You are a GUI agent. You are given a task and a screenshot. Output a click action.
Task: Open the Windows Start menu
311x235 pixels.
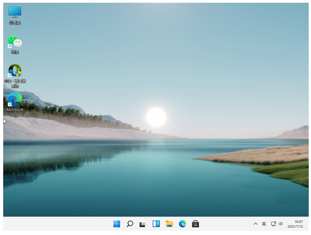117,224
